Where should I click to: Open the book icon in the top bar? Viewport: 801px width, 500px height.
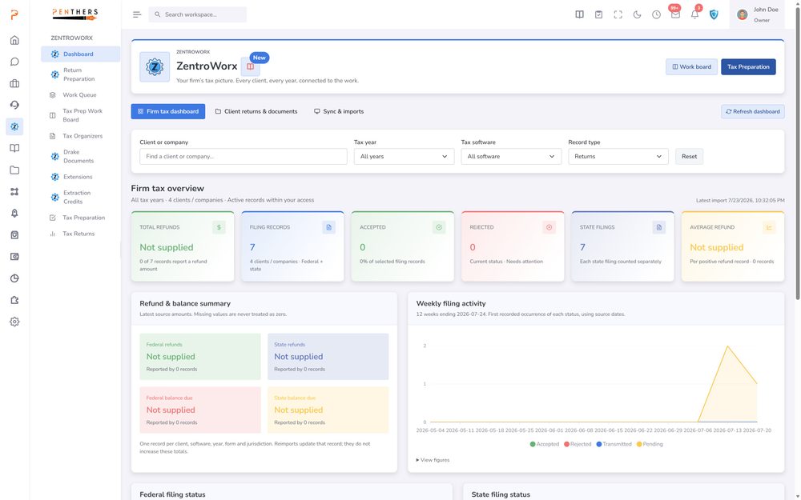tap(579, 14)
